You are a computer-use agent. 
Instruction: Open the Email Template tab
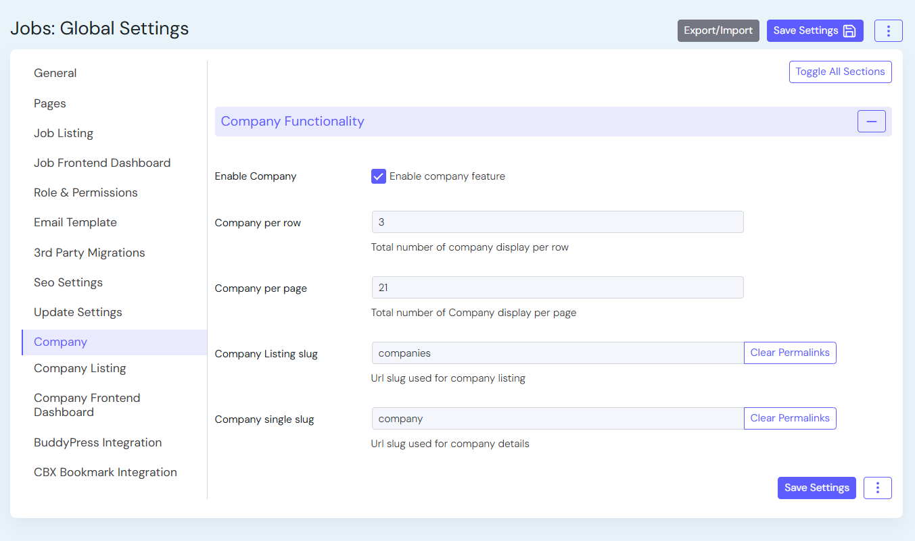coord(75,222)
